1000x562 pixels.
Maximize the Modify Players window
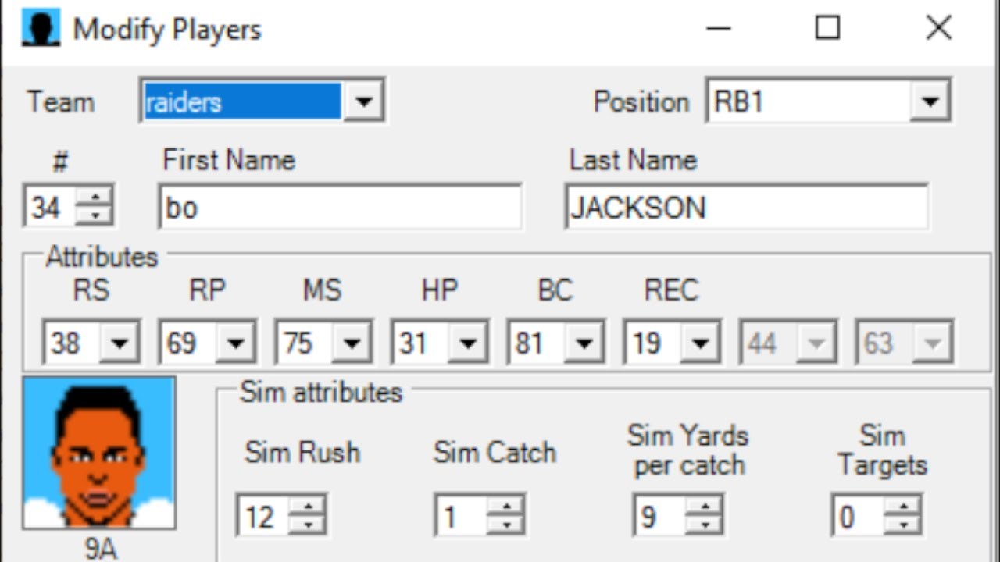827,29
